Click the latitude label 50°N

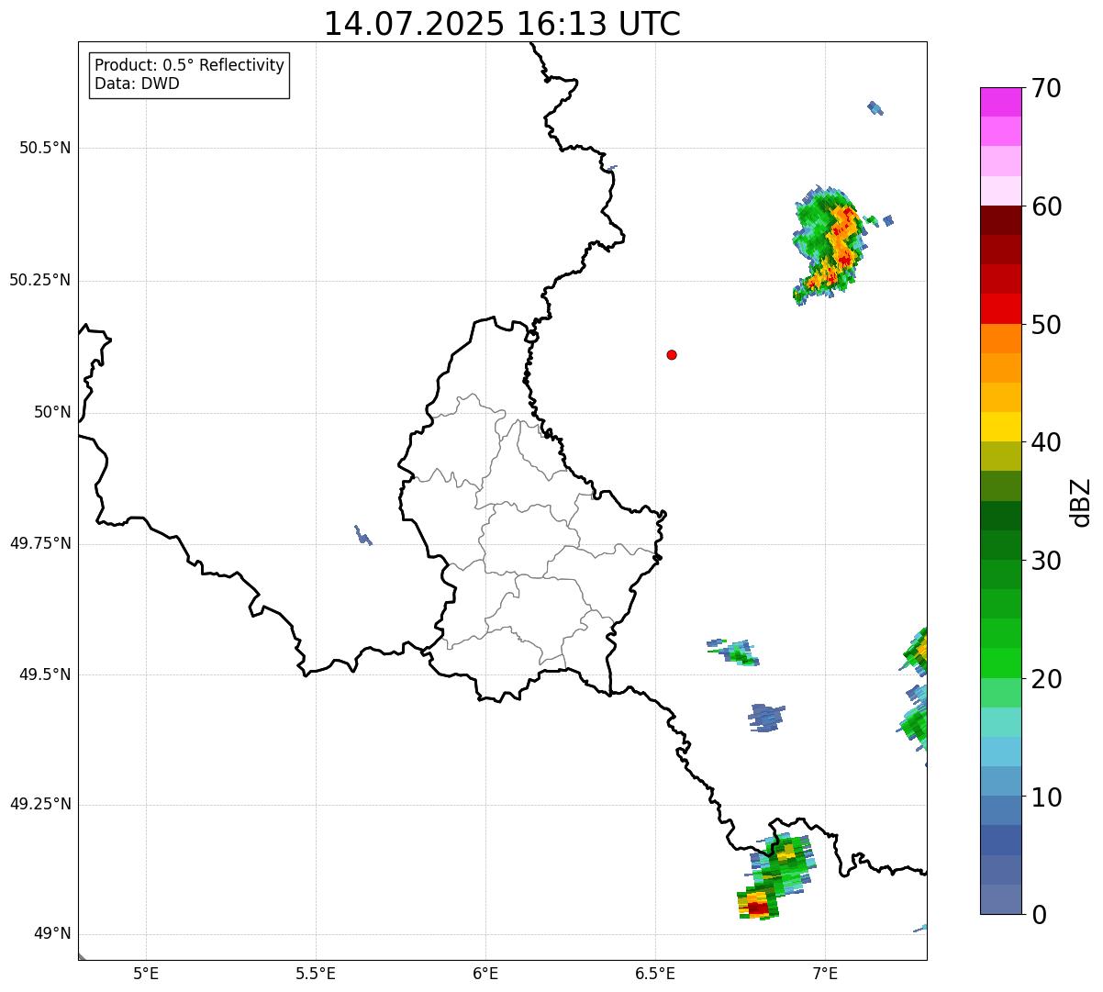(52, 412)
